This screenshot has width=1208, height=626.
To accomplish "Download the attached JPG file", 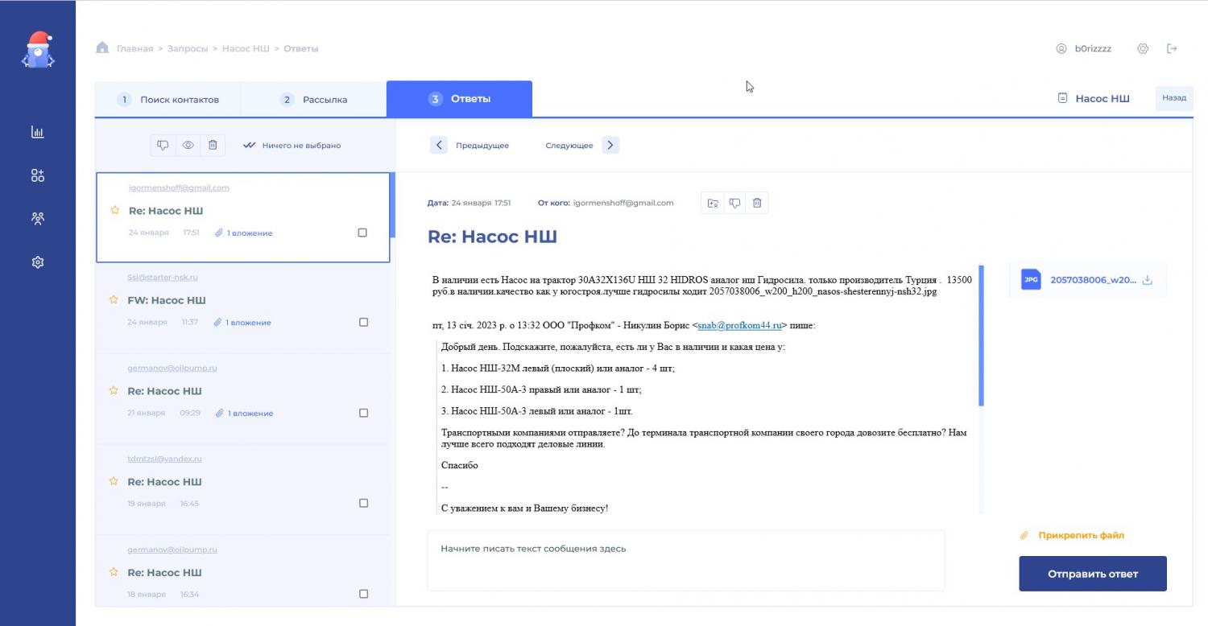I will click(1148, 280).
